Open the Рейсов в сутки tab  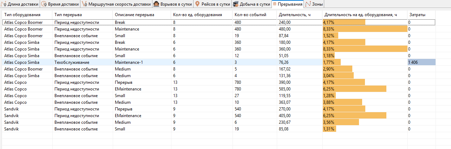pyautogui.click(x=213, y=4)
